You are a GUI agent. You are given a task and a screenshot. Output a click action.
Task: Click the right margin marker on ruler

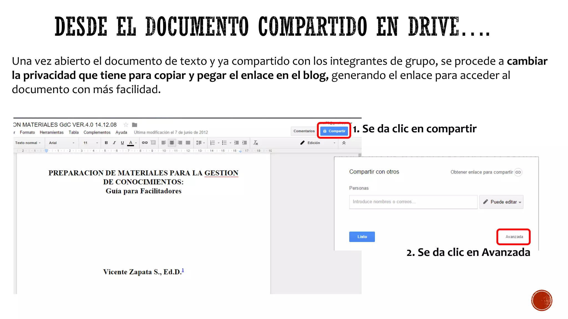coord(240,151)
